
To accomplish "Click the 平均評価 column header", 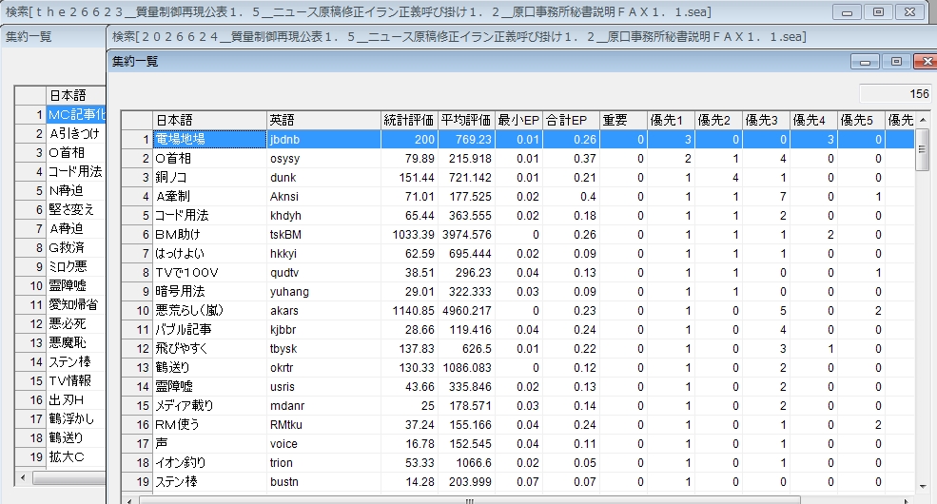I will click(x=466, y=120).
